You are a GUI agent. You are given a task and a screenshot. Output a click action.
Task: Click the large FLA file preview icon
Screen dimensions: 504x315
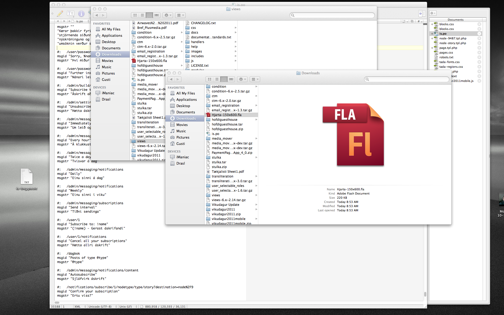353,134
